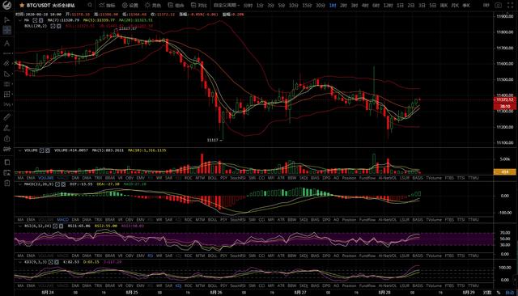Image resolution: width=518 pixels, height=296 pixels.
Task: Switch to the 30分 timeframe
Action: tap(321, 6)
